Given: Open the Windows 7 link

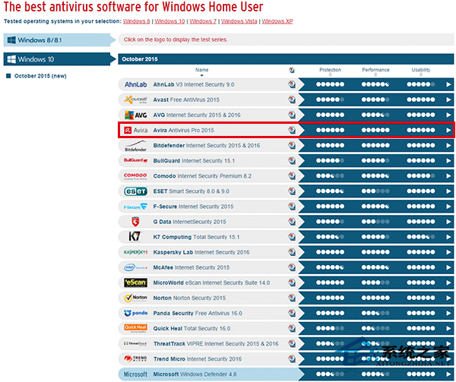Looking at the screenshot, I should click(x=203, y=21).
